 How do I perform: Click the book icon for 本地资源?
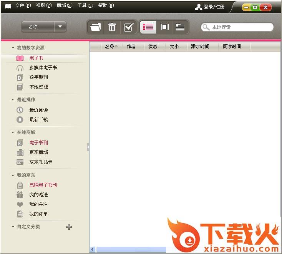click(20, 87)
